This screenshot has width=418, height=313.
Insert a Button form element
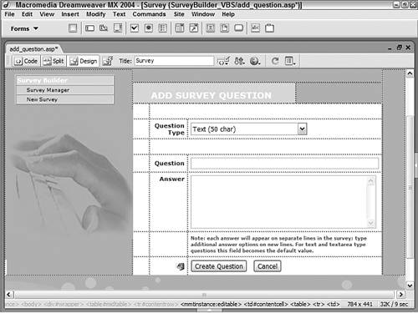click(239, 28)
